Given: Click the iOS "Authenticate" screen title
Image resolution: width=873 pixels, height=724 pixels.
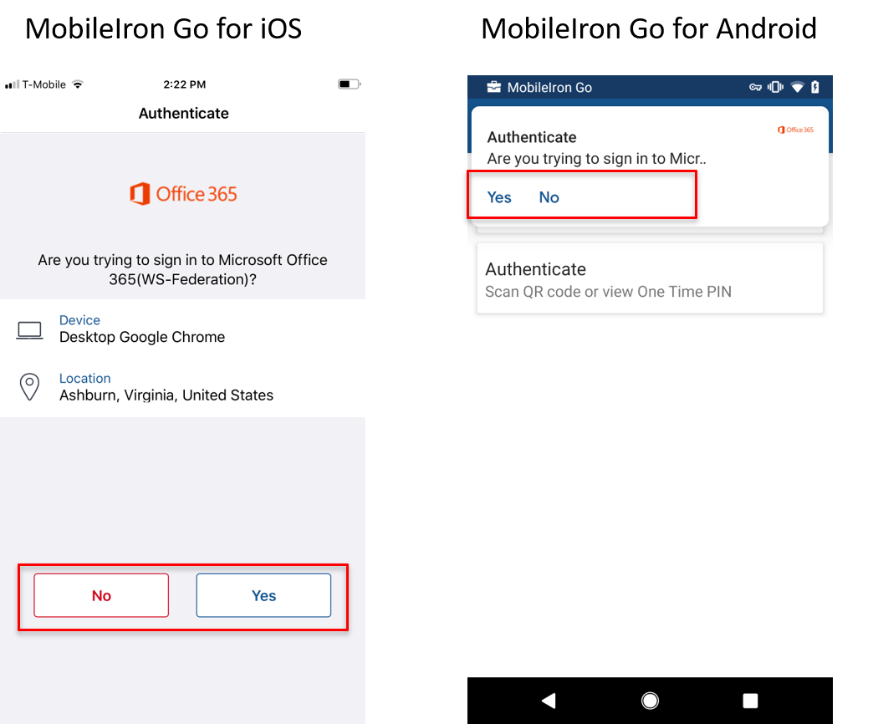Looking at the screenshot, I should (184, 114).
